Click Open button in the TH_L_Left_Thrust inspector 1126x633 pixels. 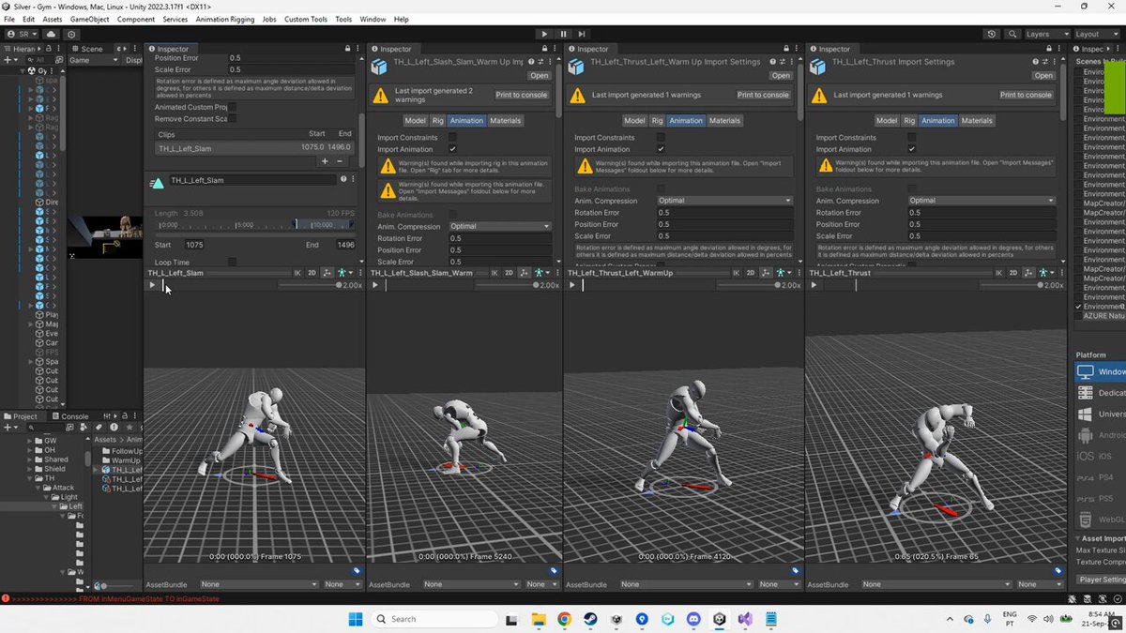(x=1043, y=76)
